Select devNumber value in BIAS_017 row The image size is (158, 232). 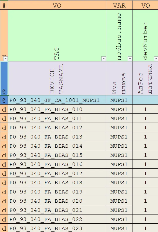coord(145,174)
